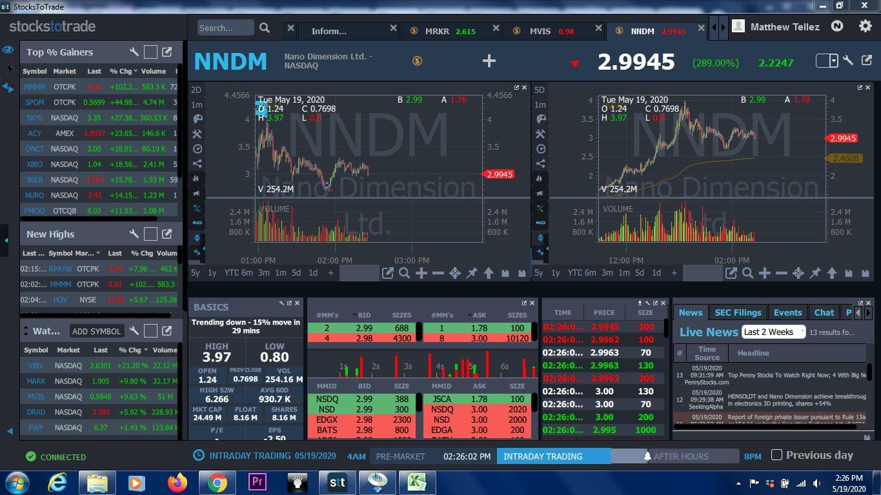
Task: Open the SEC Filings tab
Action: (x=738, y=312)
